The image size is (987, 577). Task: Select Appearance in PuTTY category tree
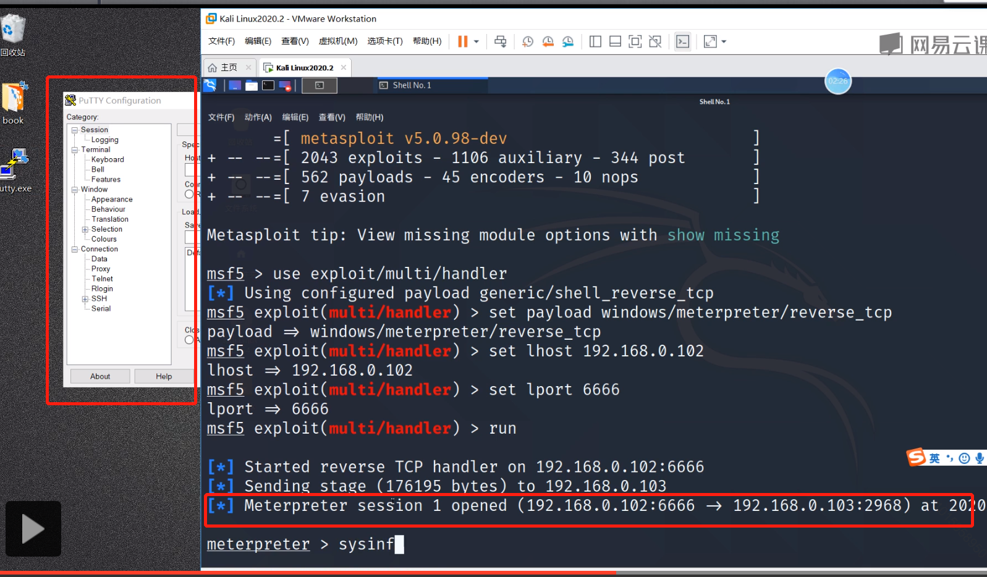tap(112, 200)
